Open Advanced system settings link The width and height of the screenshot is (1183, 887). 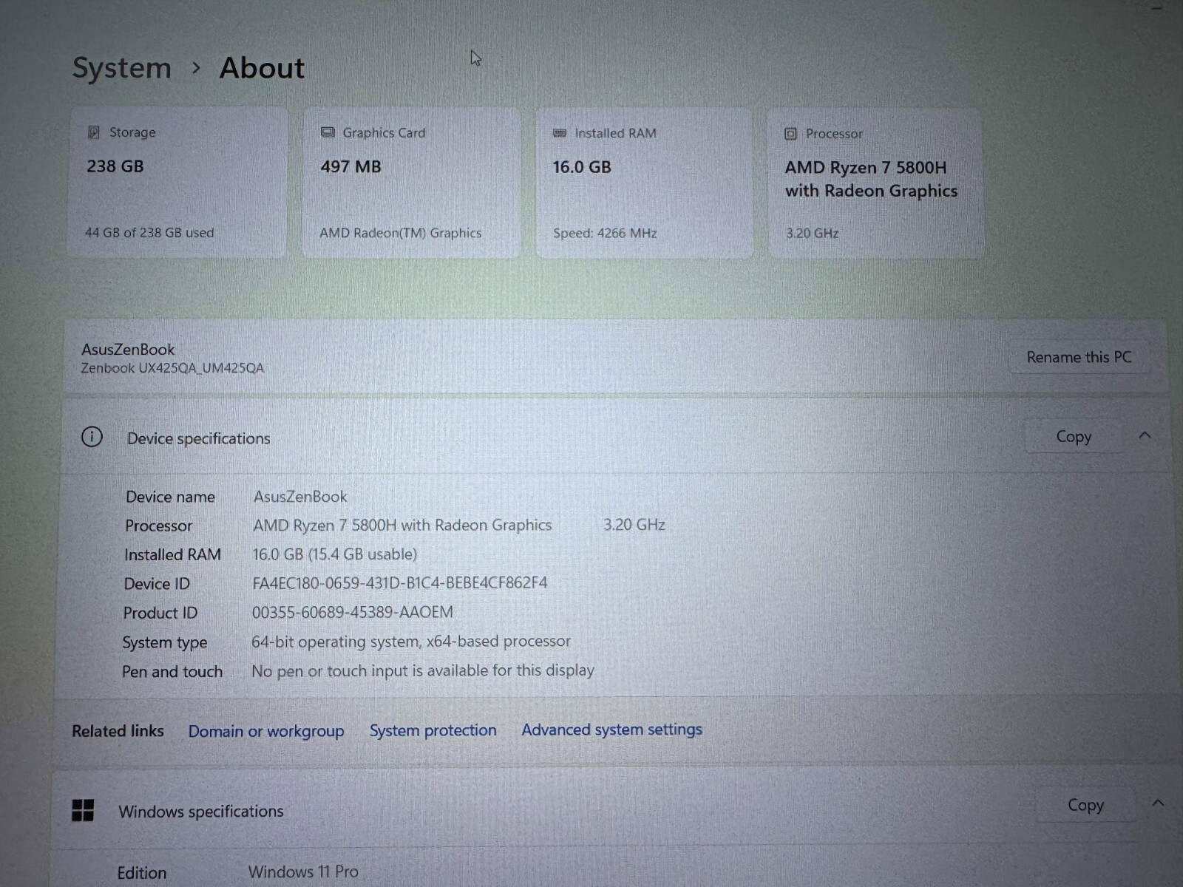tap(611, 730)
